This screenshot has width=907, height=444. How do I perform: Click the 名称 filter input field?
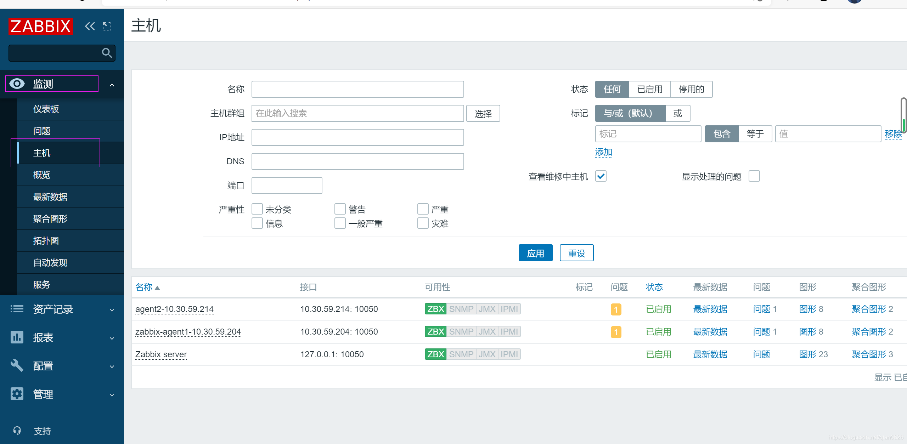[x=357, y=89]
